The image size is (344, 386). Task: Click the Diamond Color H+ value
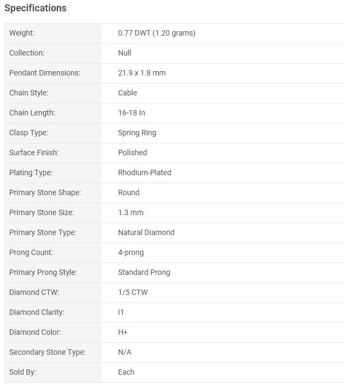coord(123,332)
